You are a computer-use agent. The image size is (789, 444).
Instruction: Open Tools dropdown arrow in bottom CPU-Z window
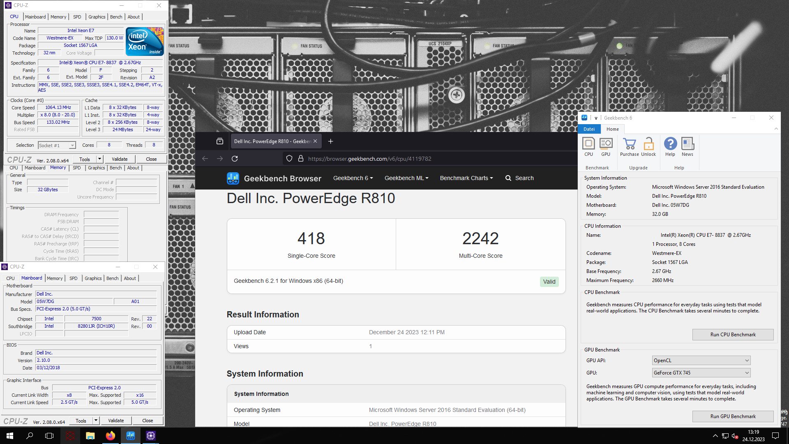point(96,421)
